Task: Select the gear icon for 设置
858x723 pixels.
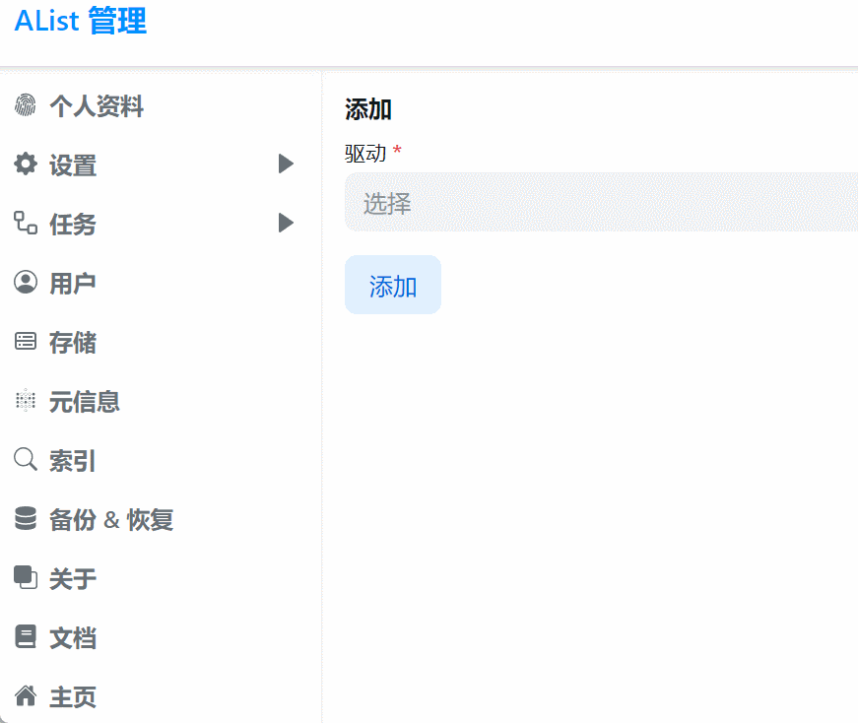Action: click(x=24, y=164)
